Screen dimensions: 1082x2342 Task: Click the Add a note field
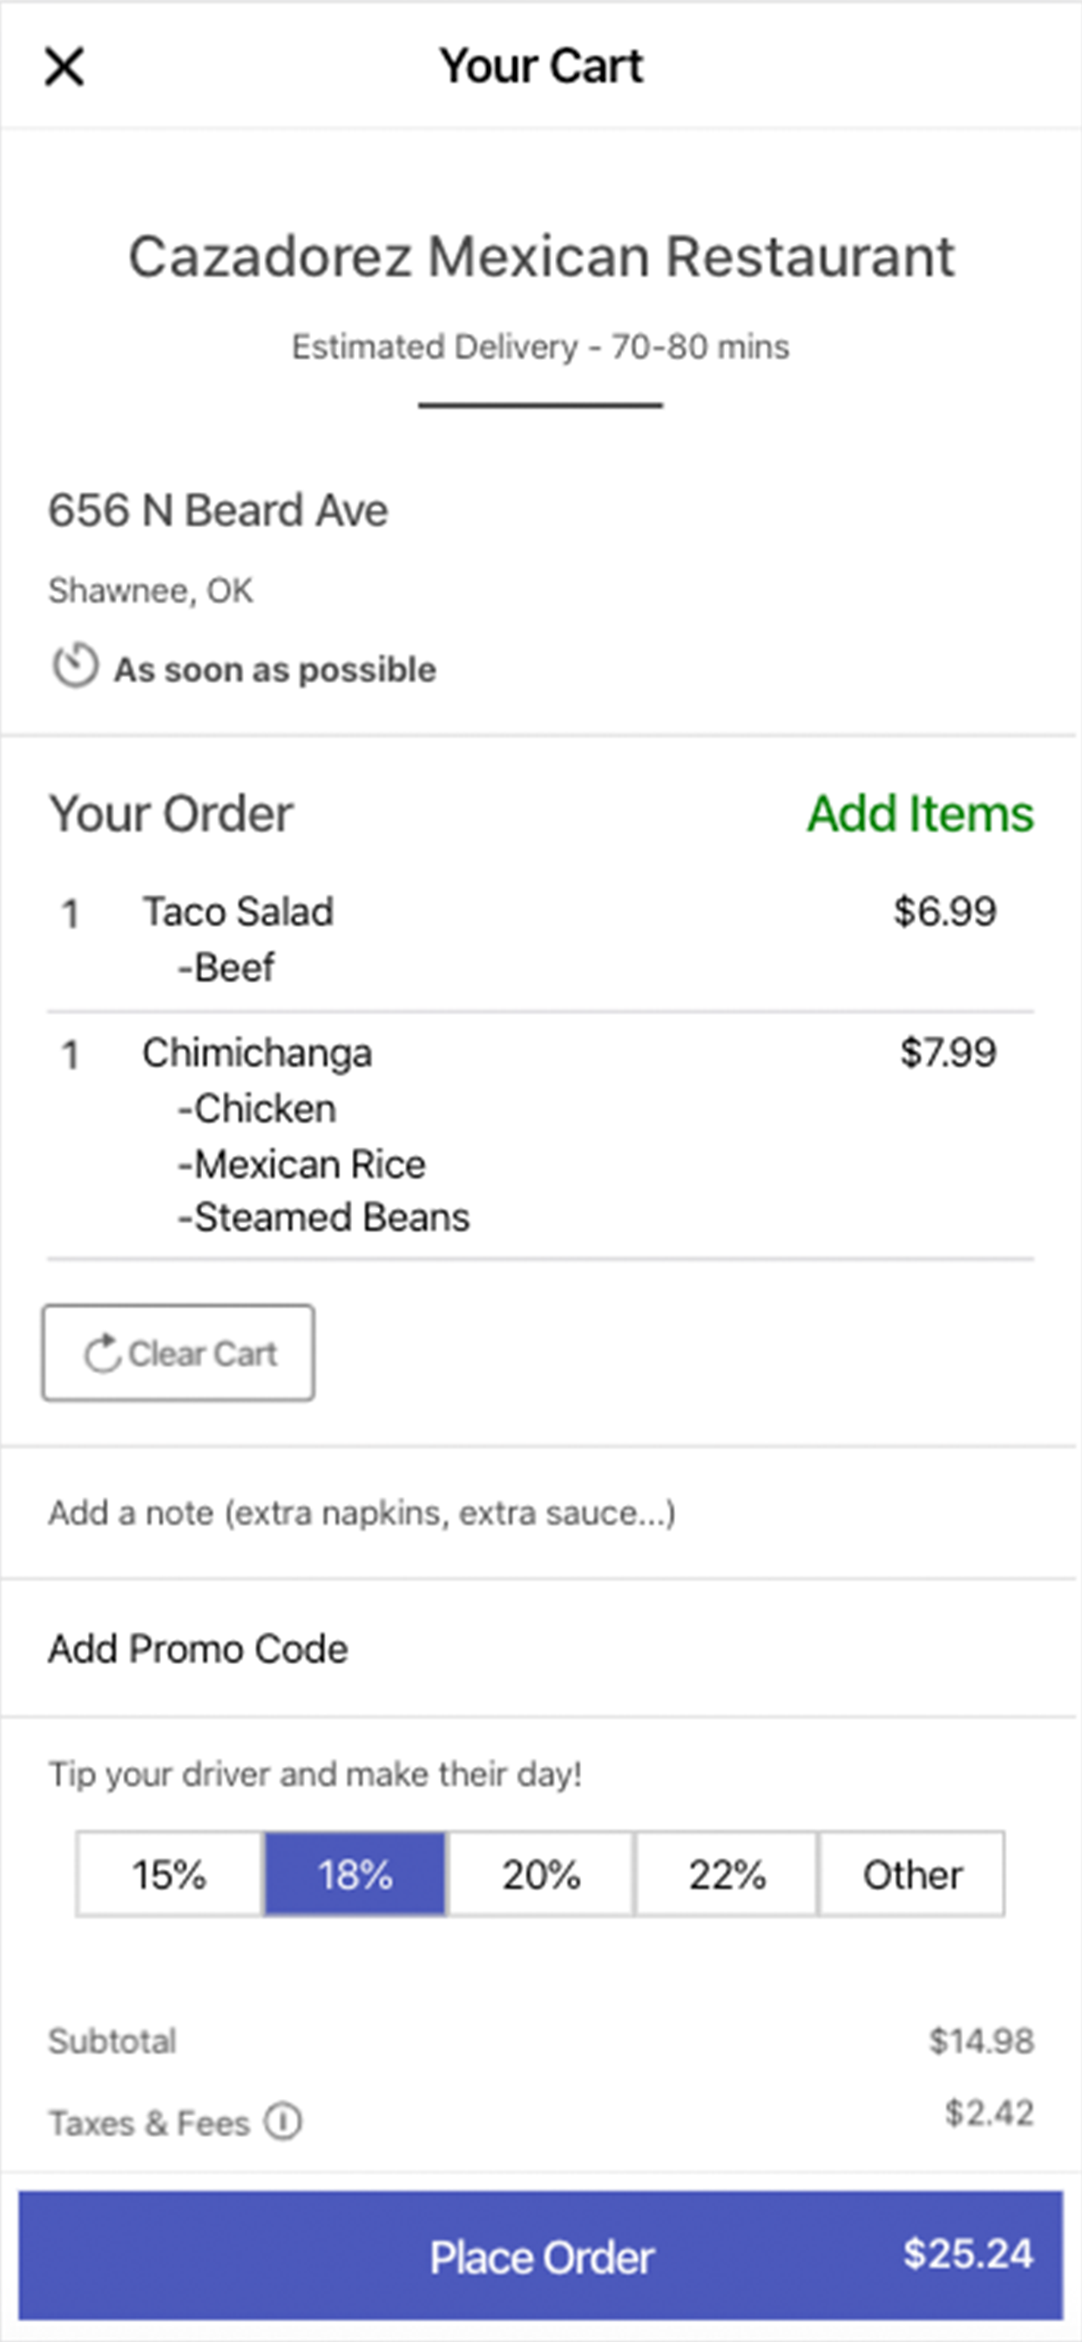tap(362, 1512)
